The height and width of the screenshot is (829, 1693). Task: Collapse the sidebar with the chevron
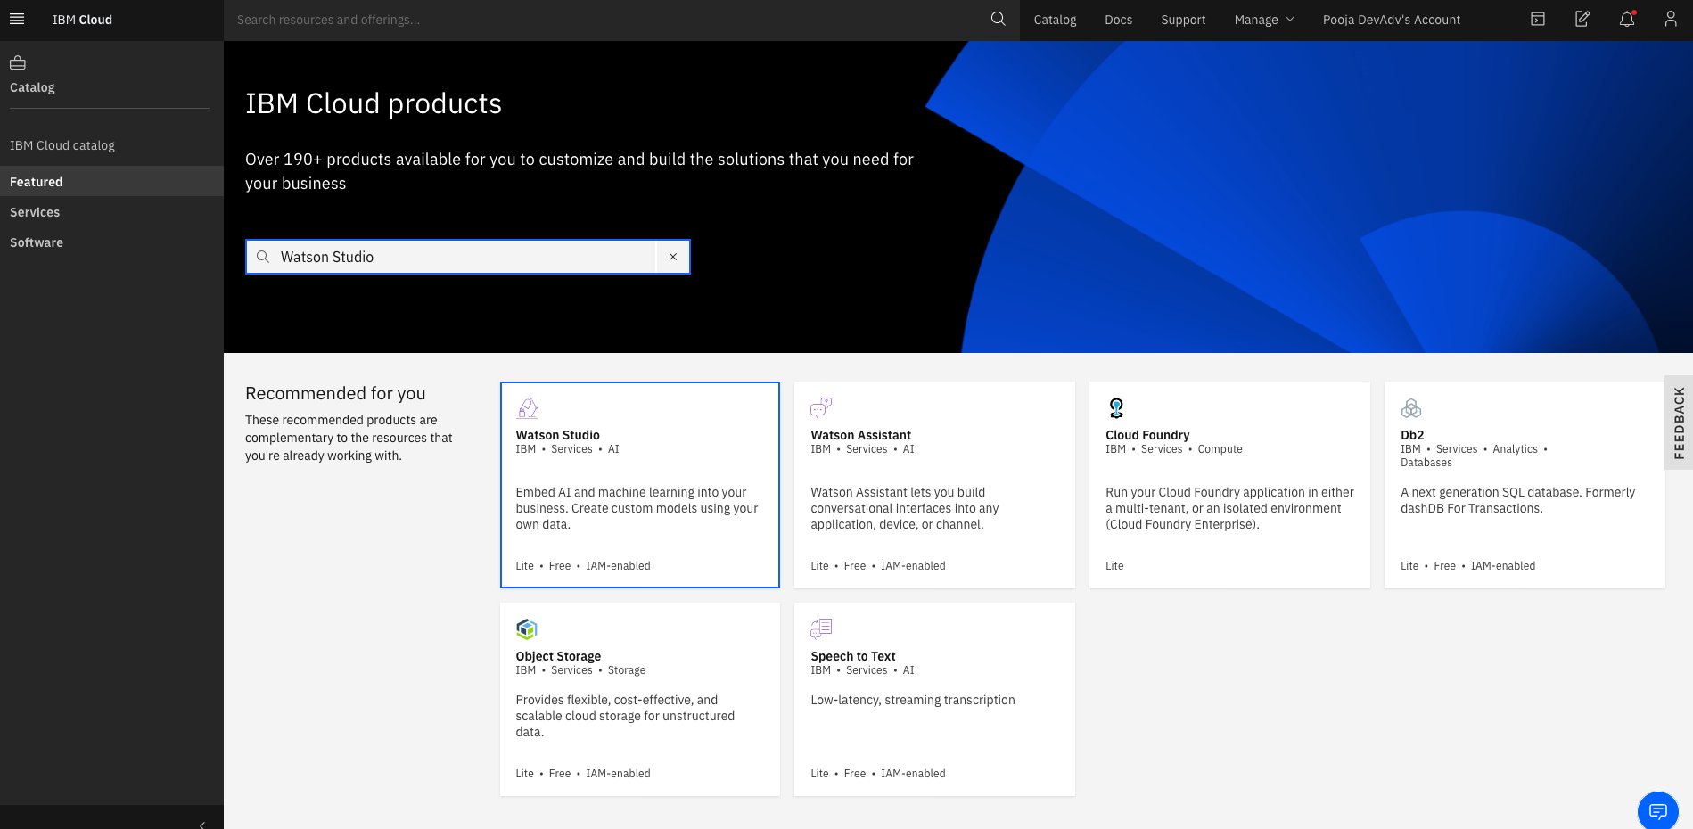[202, 825]
